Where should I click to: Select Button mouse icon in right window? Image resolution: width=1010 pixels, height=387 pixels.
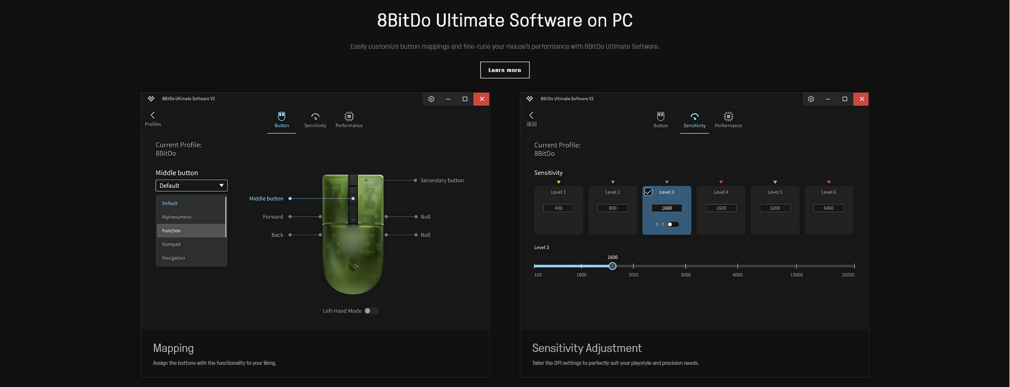pyautogui.click(x=661, y=116)
